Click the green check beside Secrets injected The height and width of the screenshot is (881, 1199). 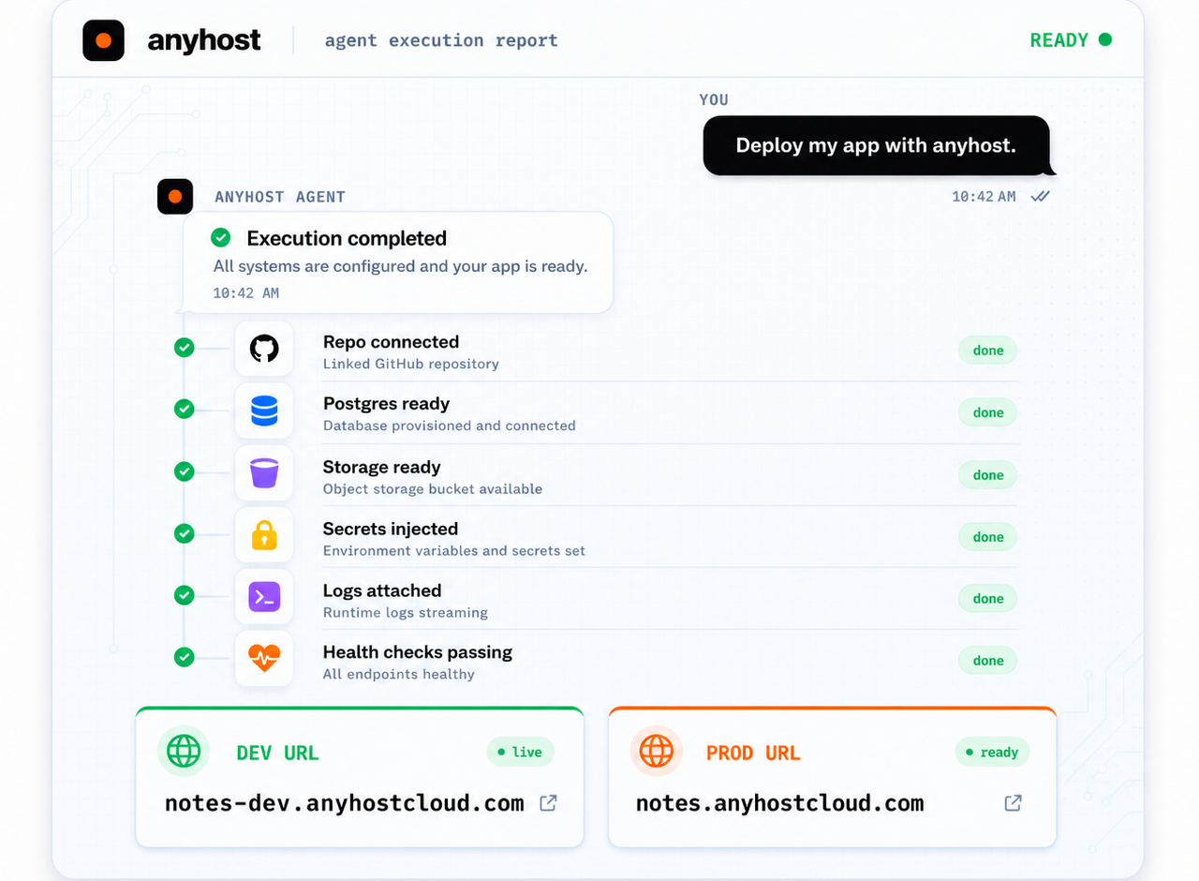(x=185, y=533)
